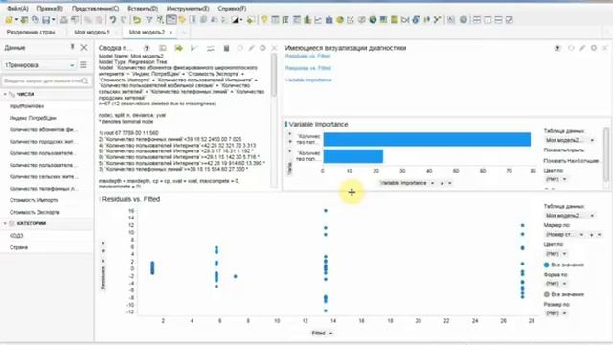Image resolution: width=613 pixels, height=345 pixels.
Task: Click the green arrow icon in Сводка panel
Action: pos(179,48)
